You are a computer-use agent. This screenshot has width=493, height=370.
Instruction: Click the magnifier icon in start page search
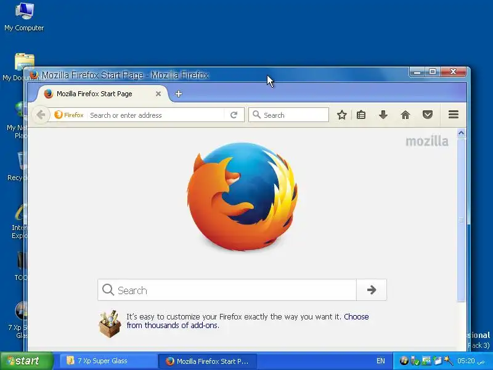click(108, 290)
